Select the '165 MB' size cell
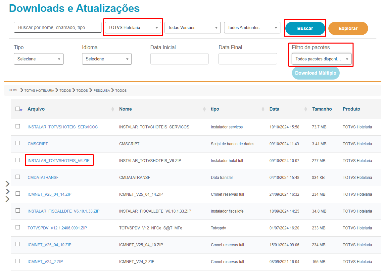This screenshot has height=271, width=383. pyautogui.click(x=318, y=261)
